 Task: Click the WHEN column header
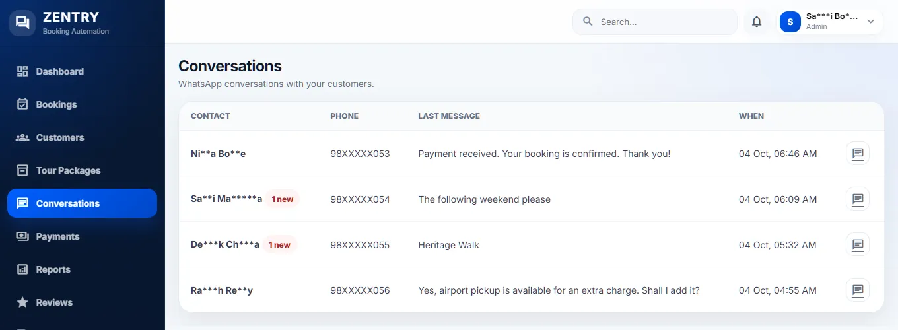point(751,115)
